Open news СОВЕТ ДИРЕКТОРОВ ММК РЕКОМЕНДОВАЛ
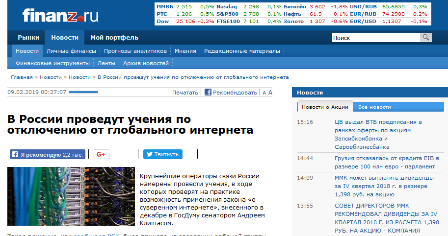Viewport: 448px width, 236px height. coord(387,218)
